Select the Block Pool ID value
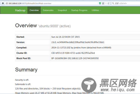 tap(75, 58)
